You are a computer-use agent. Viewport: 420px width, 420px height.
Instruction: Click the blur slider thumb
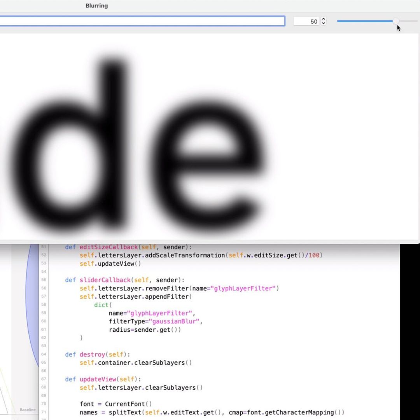click(395, 21)
